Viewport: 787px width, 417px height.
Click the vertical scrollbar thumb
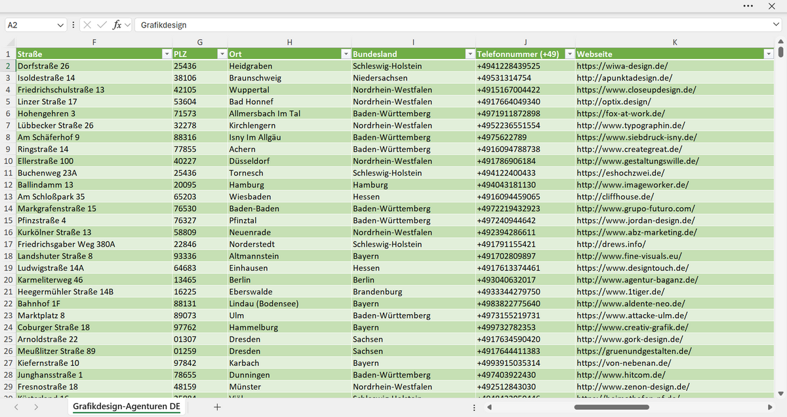(780, 53)
